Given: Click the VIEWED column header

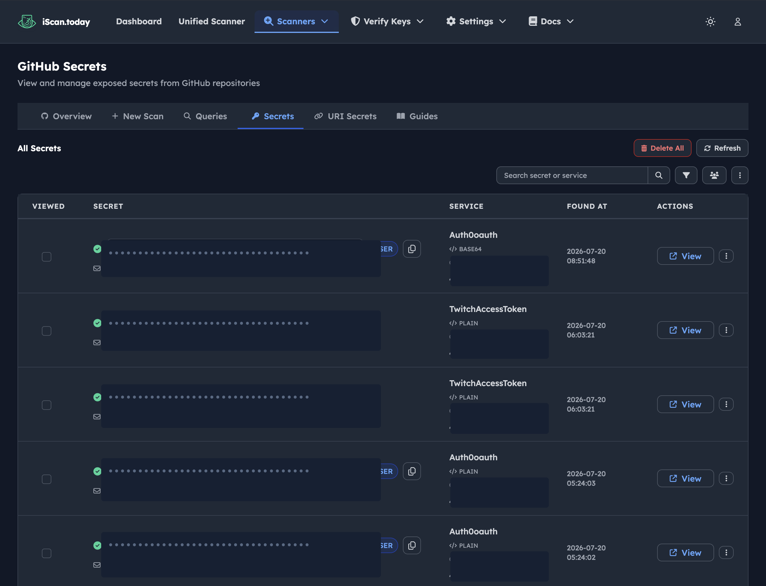Looking at the screenshot, I should pyautogui.click(x=49, y=206).
